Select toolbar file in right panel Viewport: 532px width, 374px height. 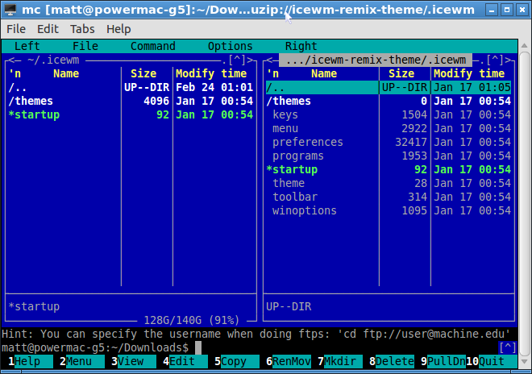pos(389,197)
